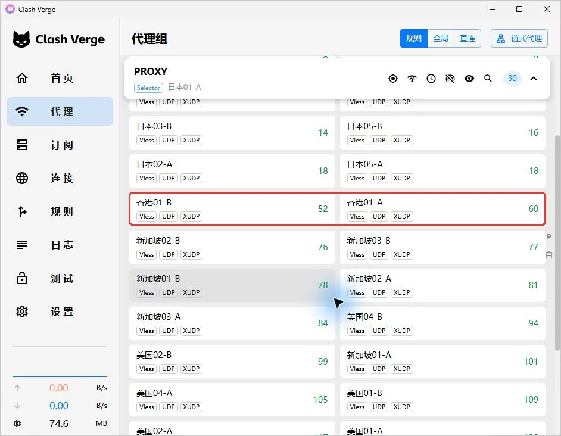Pick the 新加坡03-B proxy node
Screen dimensions: 561x436
(x=442, y=247)
